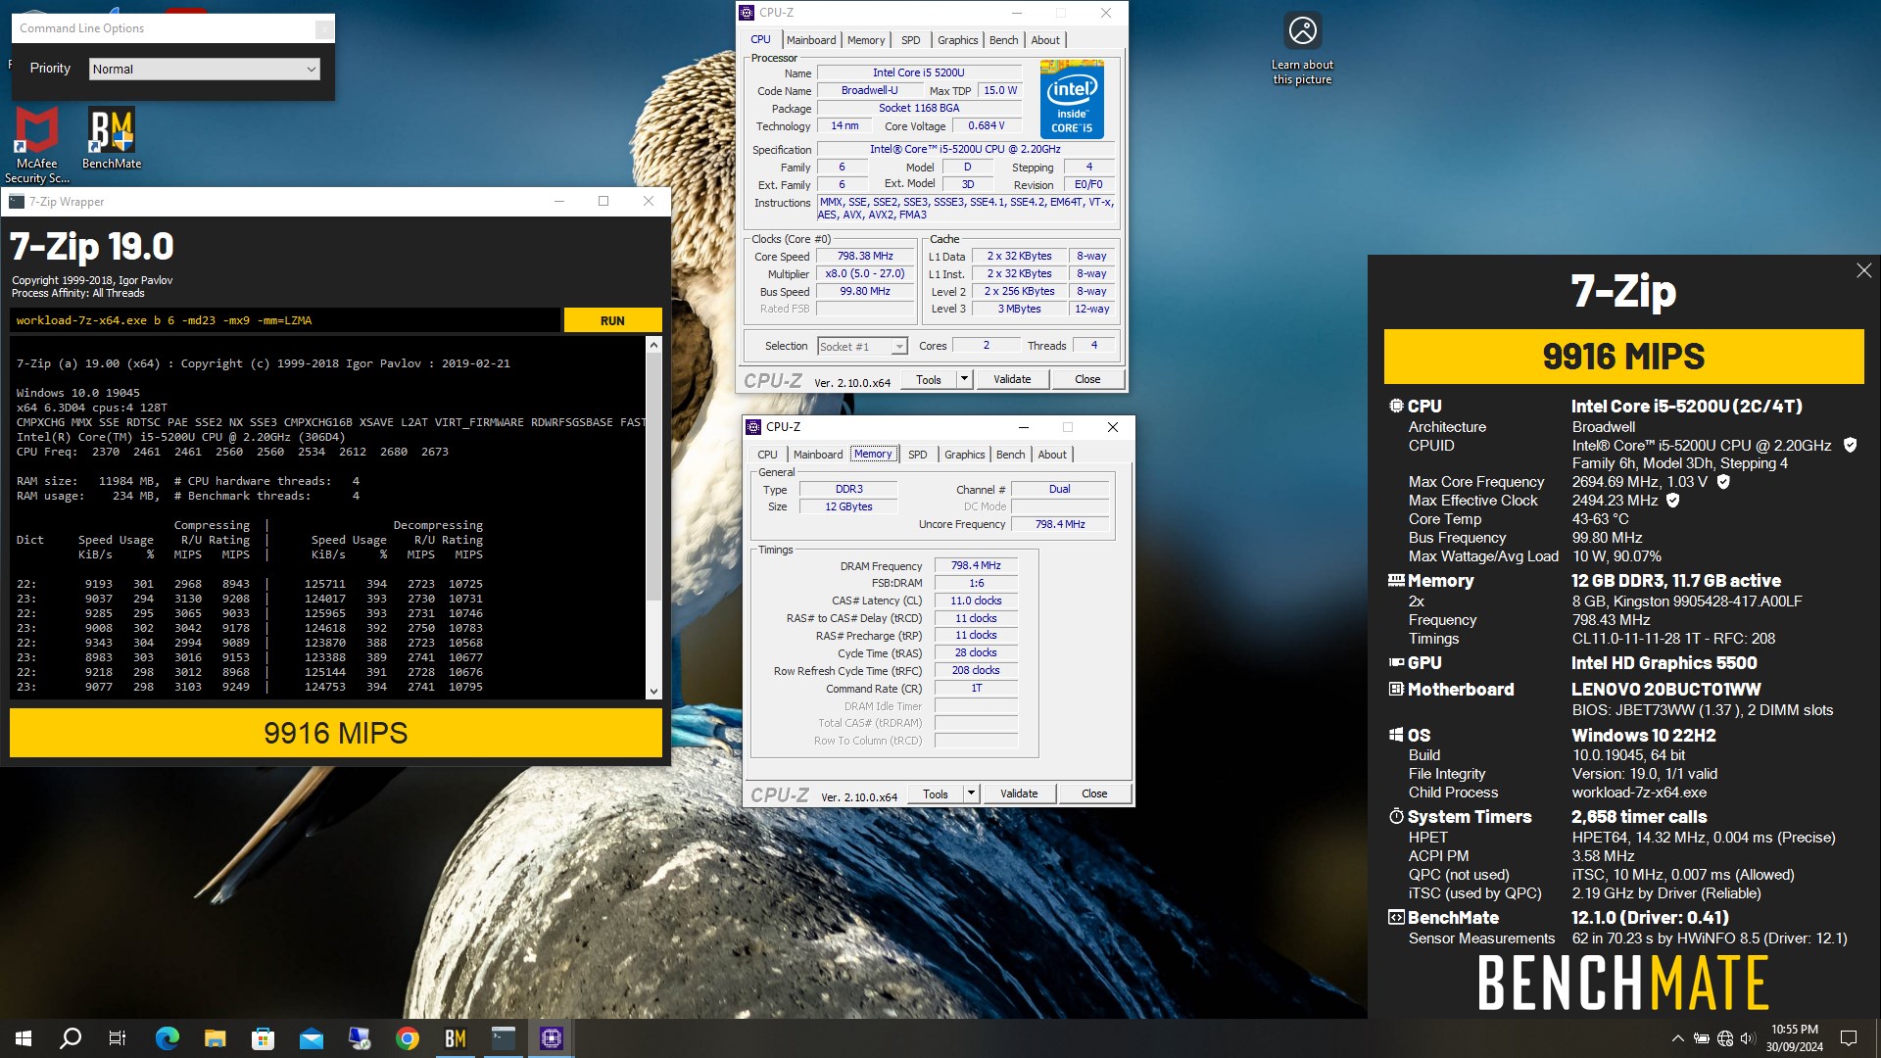
Task: Open the network tray icon
Action: point(1725,1038)
